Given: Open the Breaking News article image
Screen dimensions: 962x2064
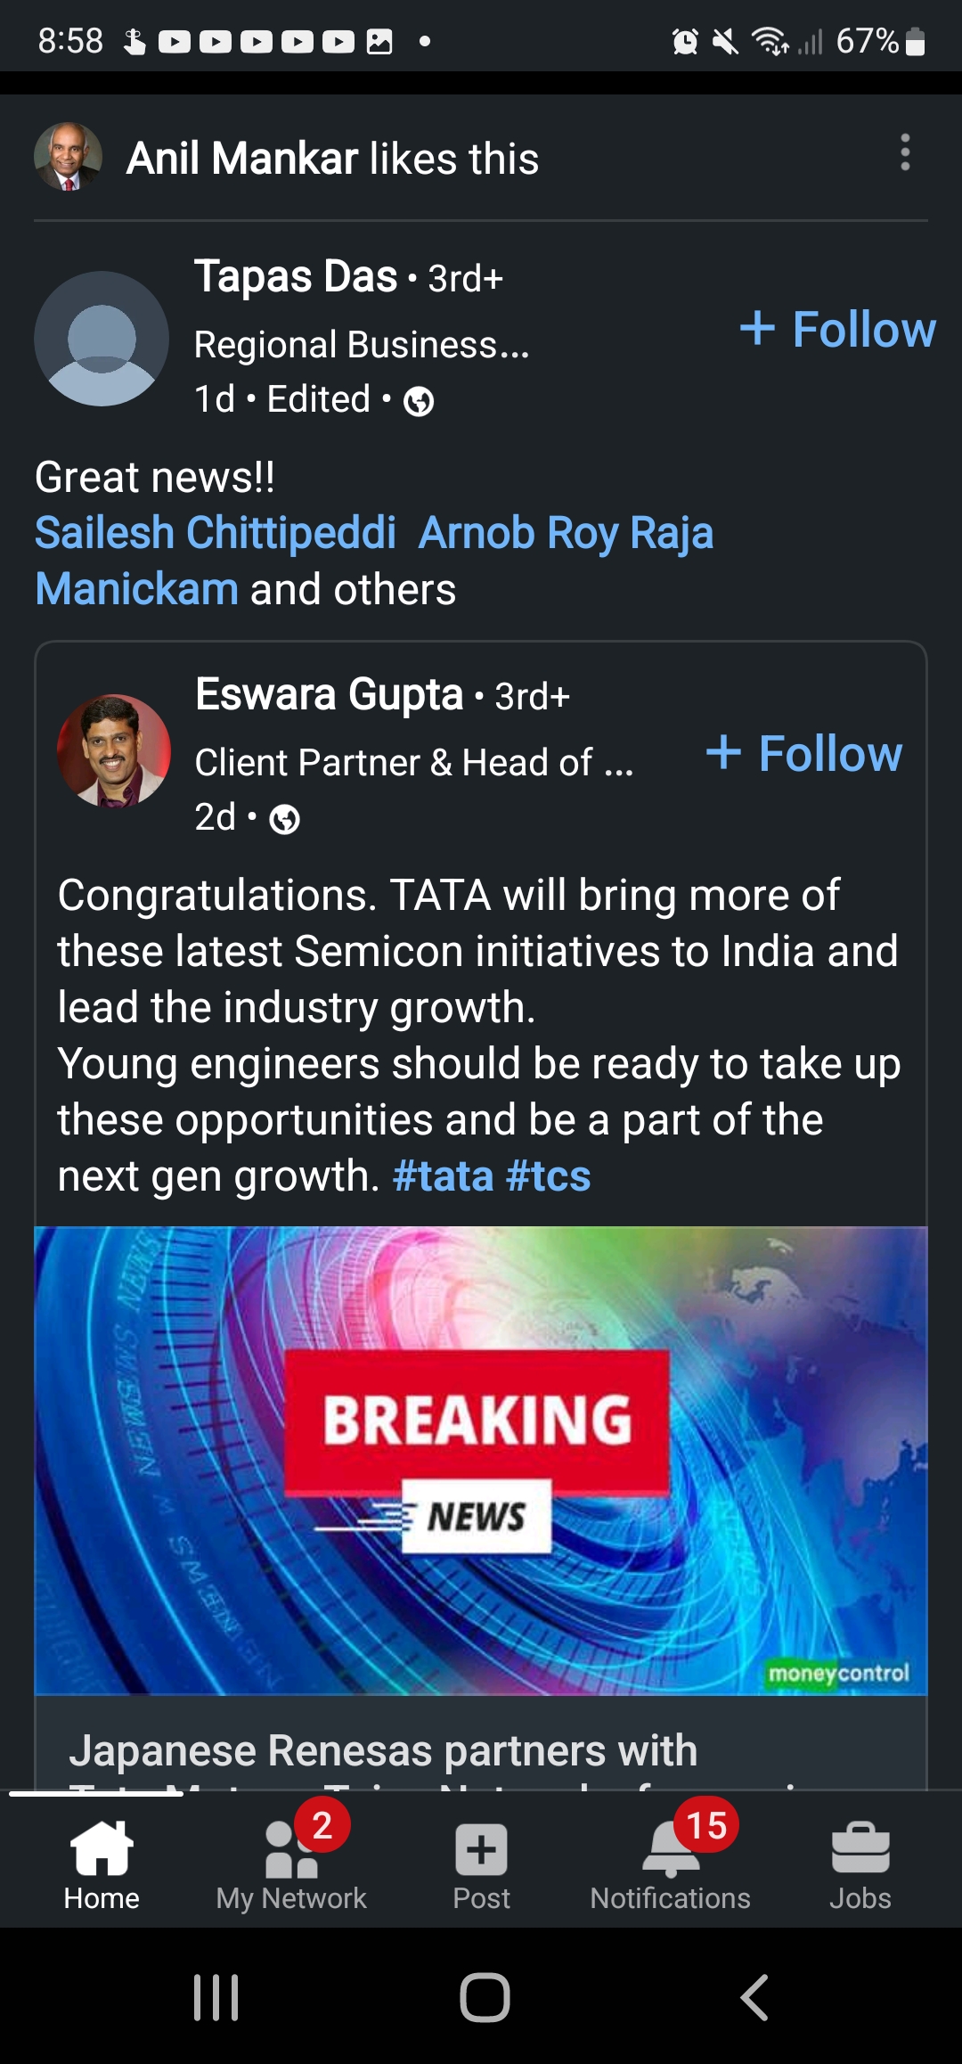Looking at the screenshot, I should [x=481, y=1460].
